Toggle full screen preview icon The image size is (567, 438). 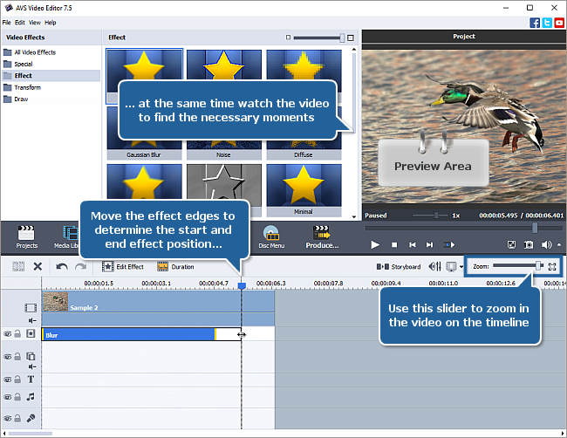point(511,245)
